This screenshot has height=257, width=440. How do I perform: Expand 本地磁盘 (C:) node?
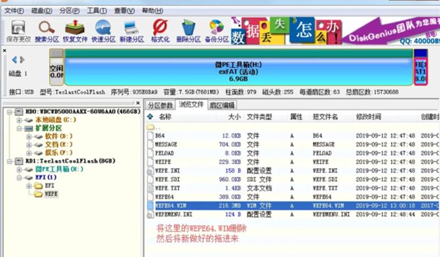(x=19, y=120)
